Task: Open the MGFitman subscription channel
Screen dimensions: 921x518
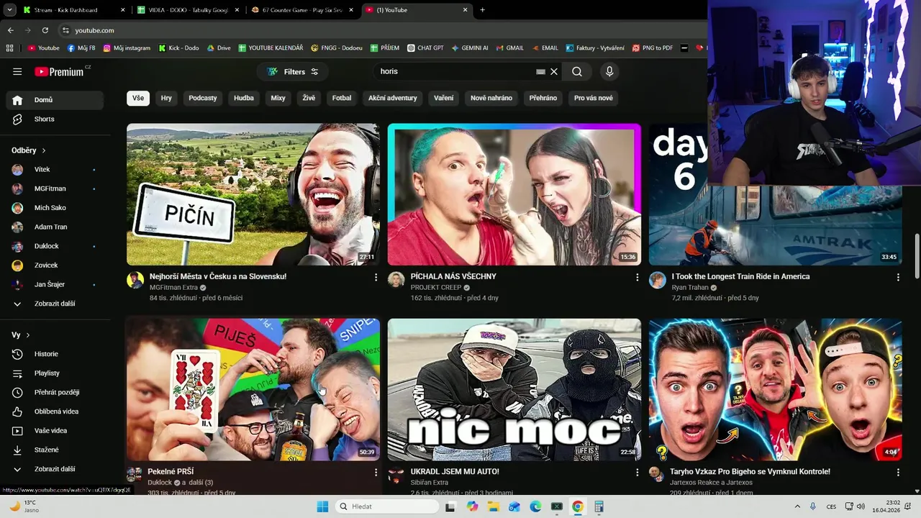Action: coord(55,188)
